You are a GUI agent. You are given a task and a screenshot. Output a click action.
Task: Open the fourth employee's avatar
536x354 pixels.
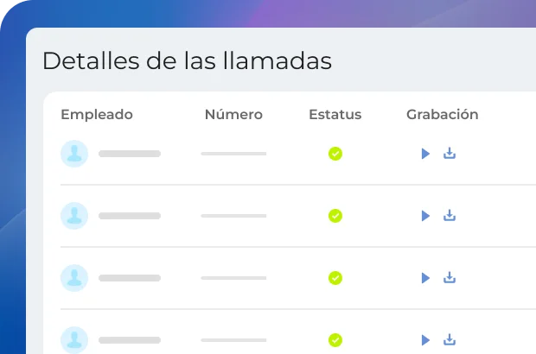click(x=74, y=340)
